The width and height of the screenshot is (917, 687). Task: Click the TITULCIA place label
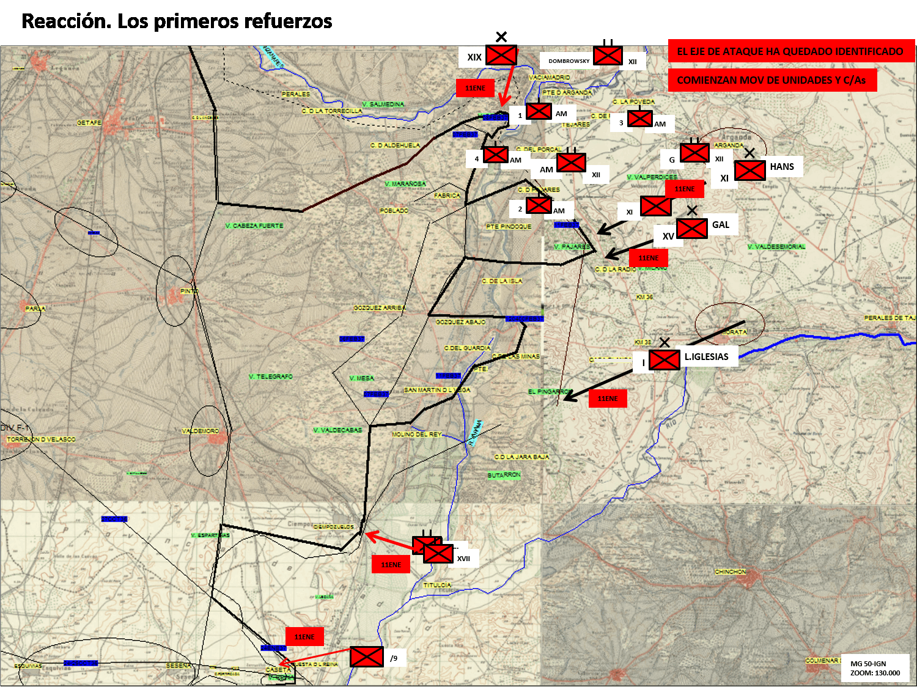click(x=438, y=585)
